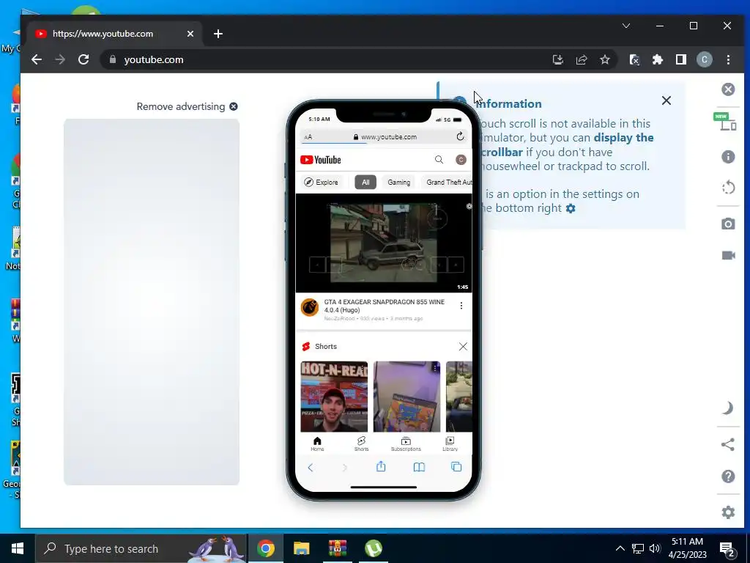Open the GTA 4 EXAGEAR video title
This screenshot has height=563, width=750.
pos(384,306)
